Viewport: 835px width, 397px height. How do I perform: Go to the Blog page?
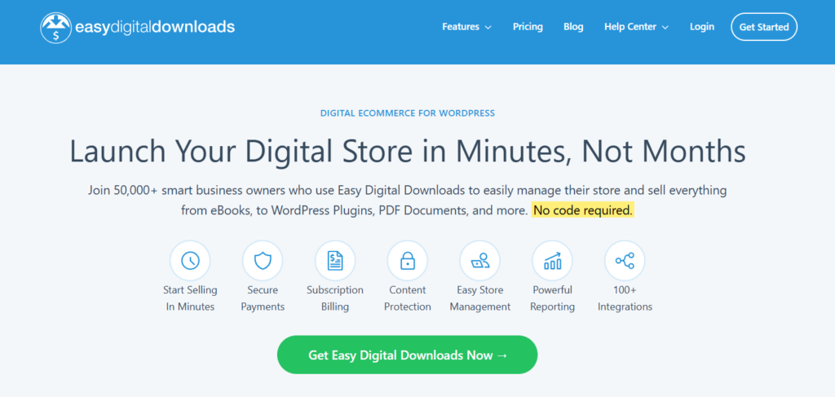[x=573, y=27]
